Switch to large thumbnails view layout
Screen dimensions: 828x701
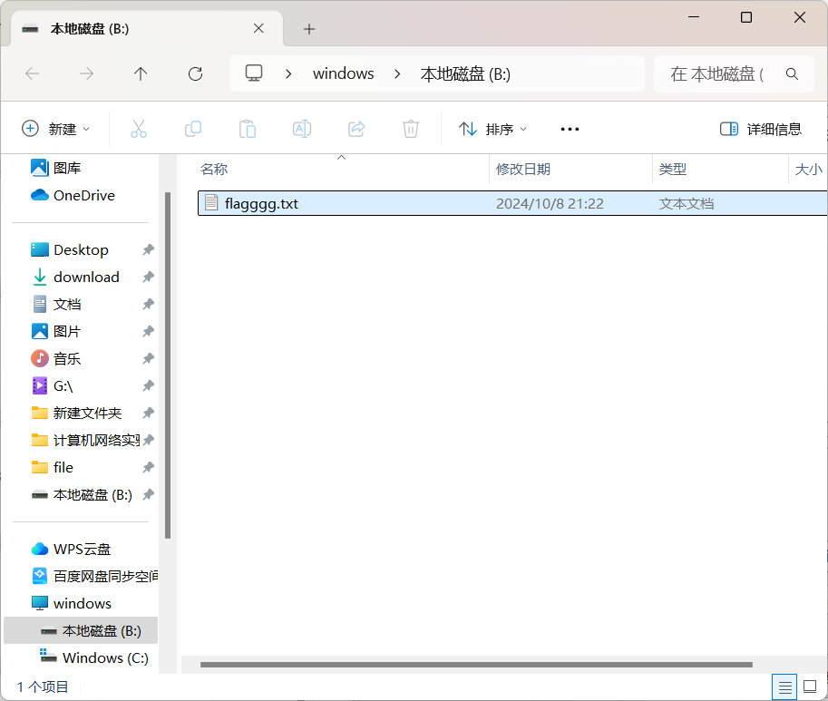coord(810,686)
